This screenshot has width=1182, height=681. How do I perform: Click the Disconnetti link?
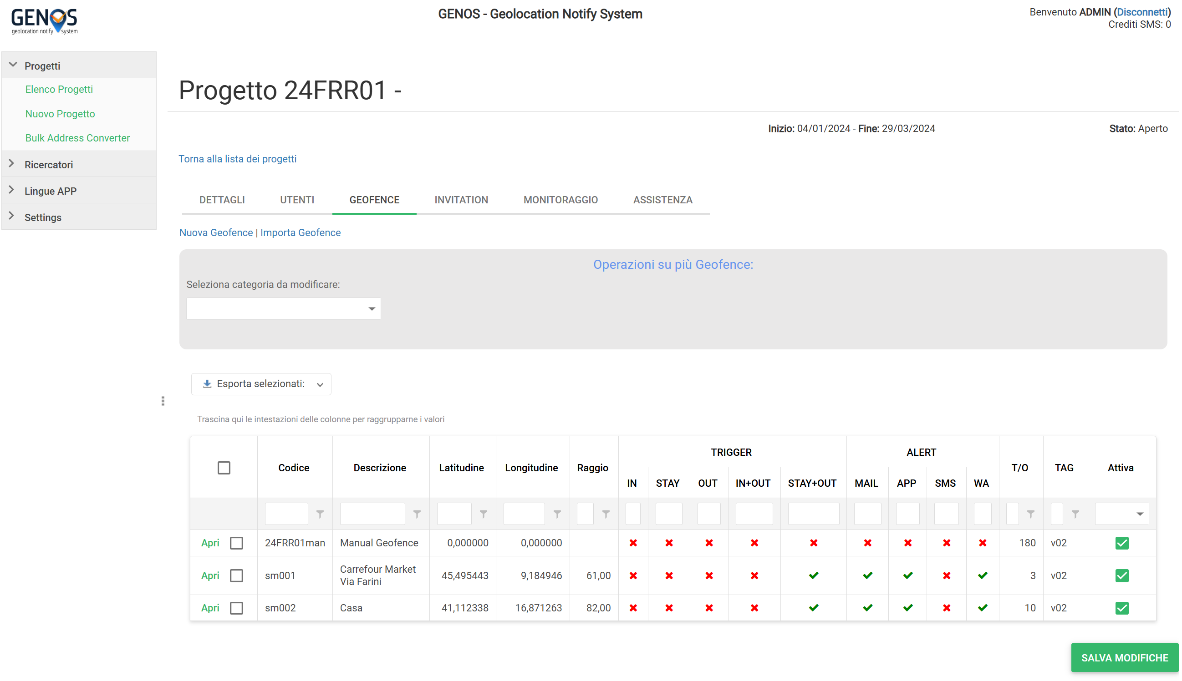tap(1142, 12)
